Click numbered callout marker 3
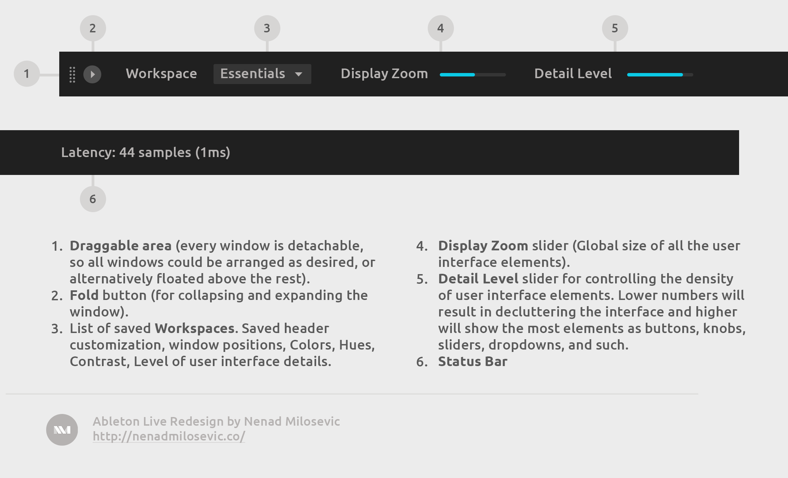788x478 pixels. (x=267, y=28)
